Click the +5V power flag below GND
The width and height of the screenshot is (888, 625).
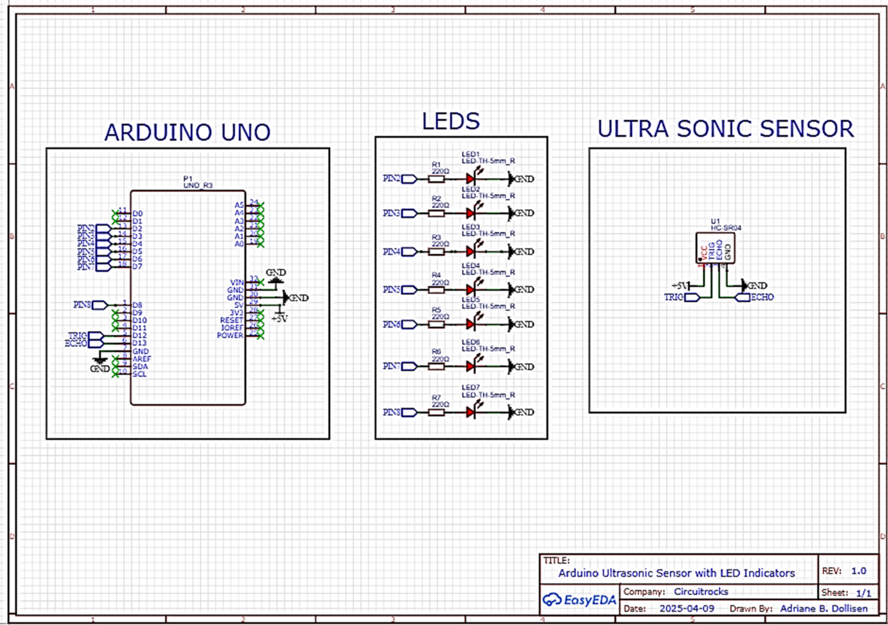[280, 313]
